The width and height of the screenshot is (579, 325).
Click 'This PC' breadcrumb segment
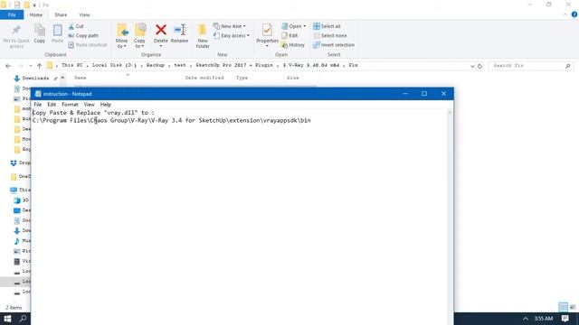coord(72,65)
